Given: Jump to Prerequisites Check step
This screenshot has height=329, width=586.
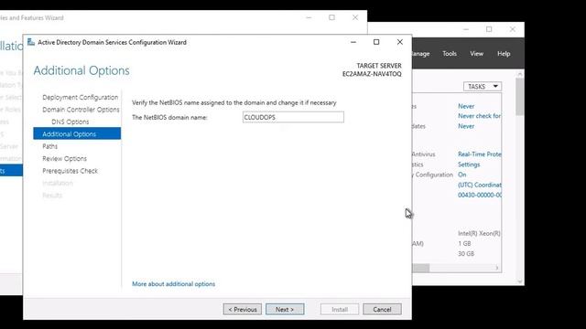Looking at the screenshot, I should [x=70, y=171].
